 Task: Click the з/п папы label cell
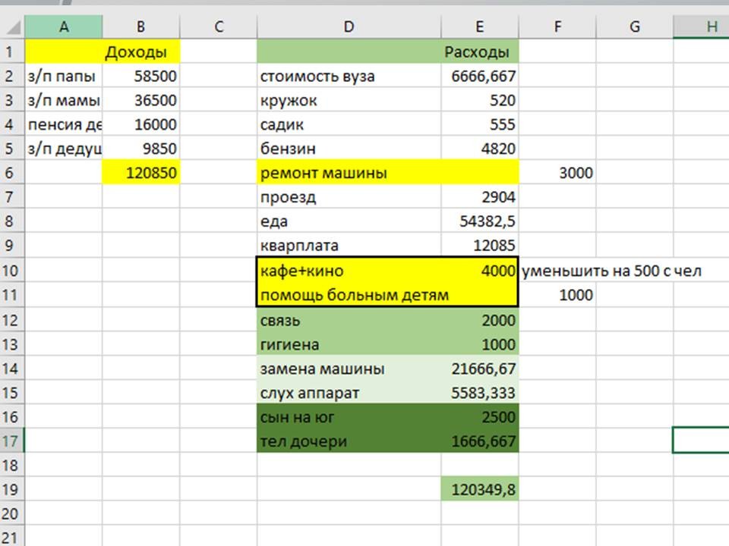pos(63,77)
